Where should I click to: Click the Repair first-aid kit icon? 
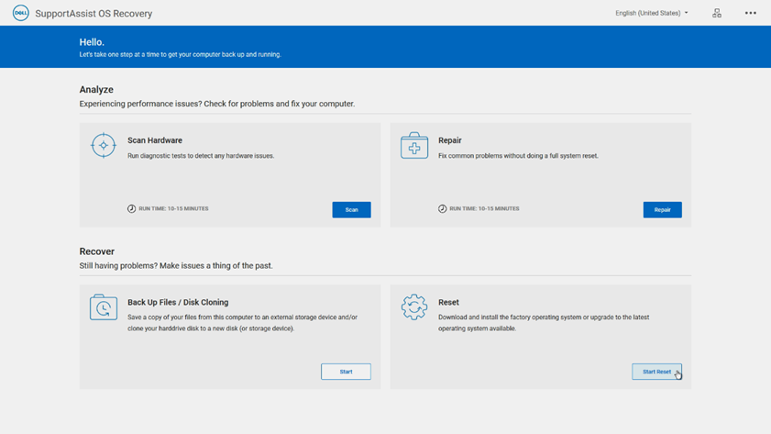click(414, 146)
